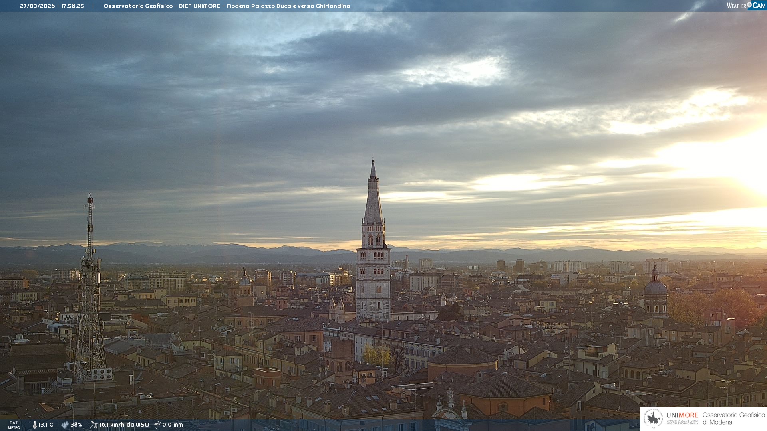Click the DATI METEO label
The image size is (767, 431).
(x=14, y=425)
